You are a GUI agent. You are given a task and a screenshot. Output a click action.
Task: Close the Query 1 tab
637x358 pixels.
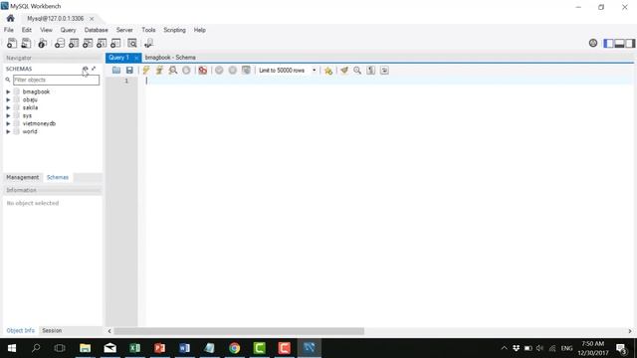point(136,58)
